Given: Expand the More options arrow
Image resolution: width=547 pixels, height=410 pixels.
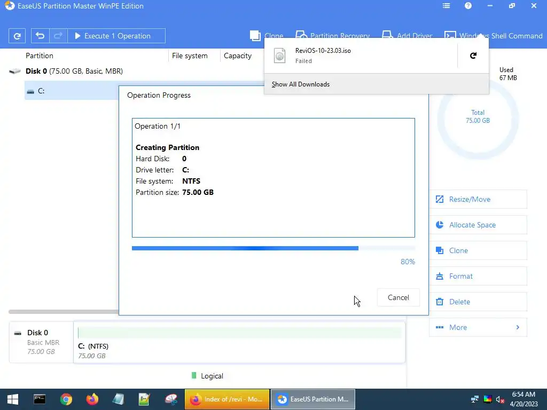Looking at the screenshot, I should [518, 327].
